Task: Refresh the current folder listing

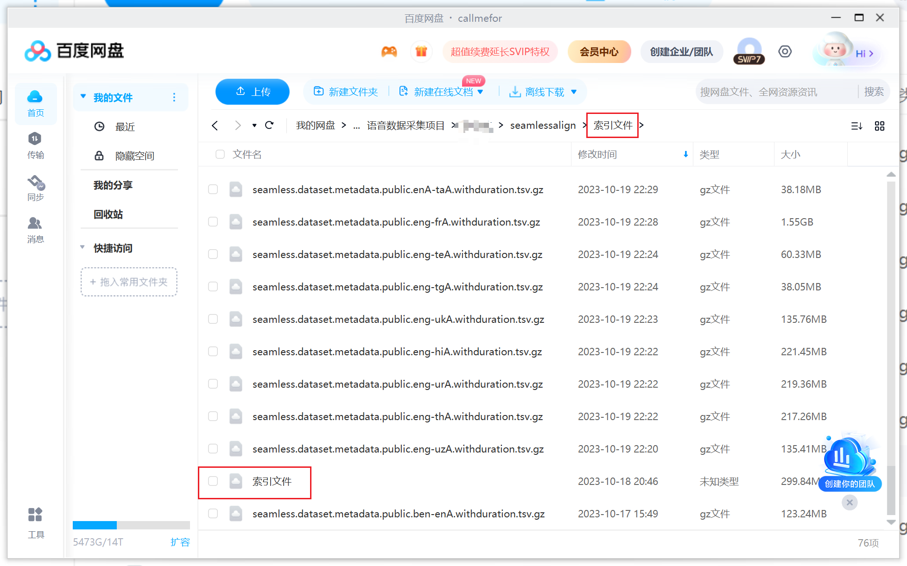Action: (x=269, y=125)
